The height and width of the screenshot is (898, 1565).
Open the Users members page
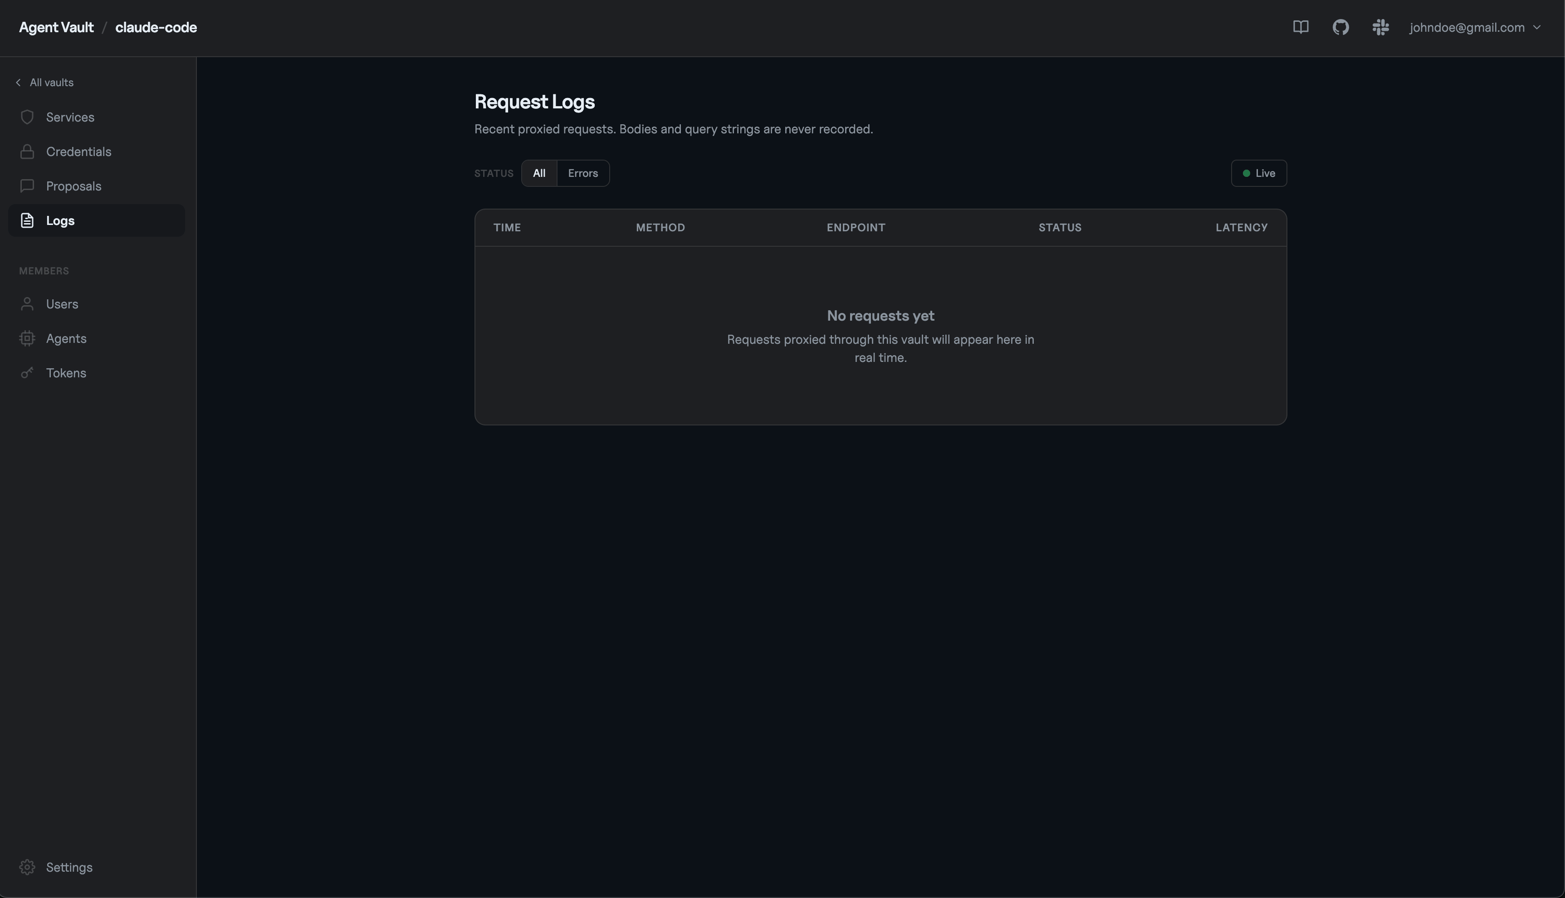click(x=96, y=304)
